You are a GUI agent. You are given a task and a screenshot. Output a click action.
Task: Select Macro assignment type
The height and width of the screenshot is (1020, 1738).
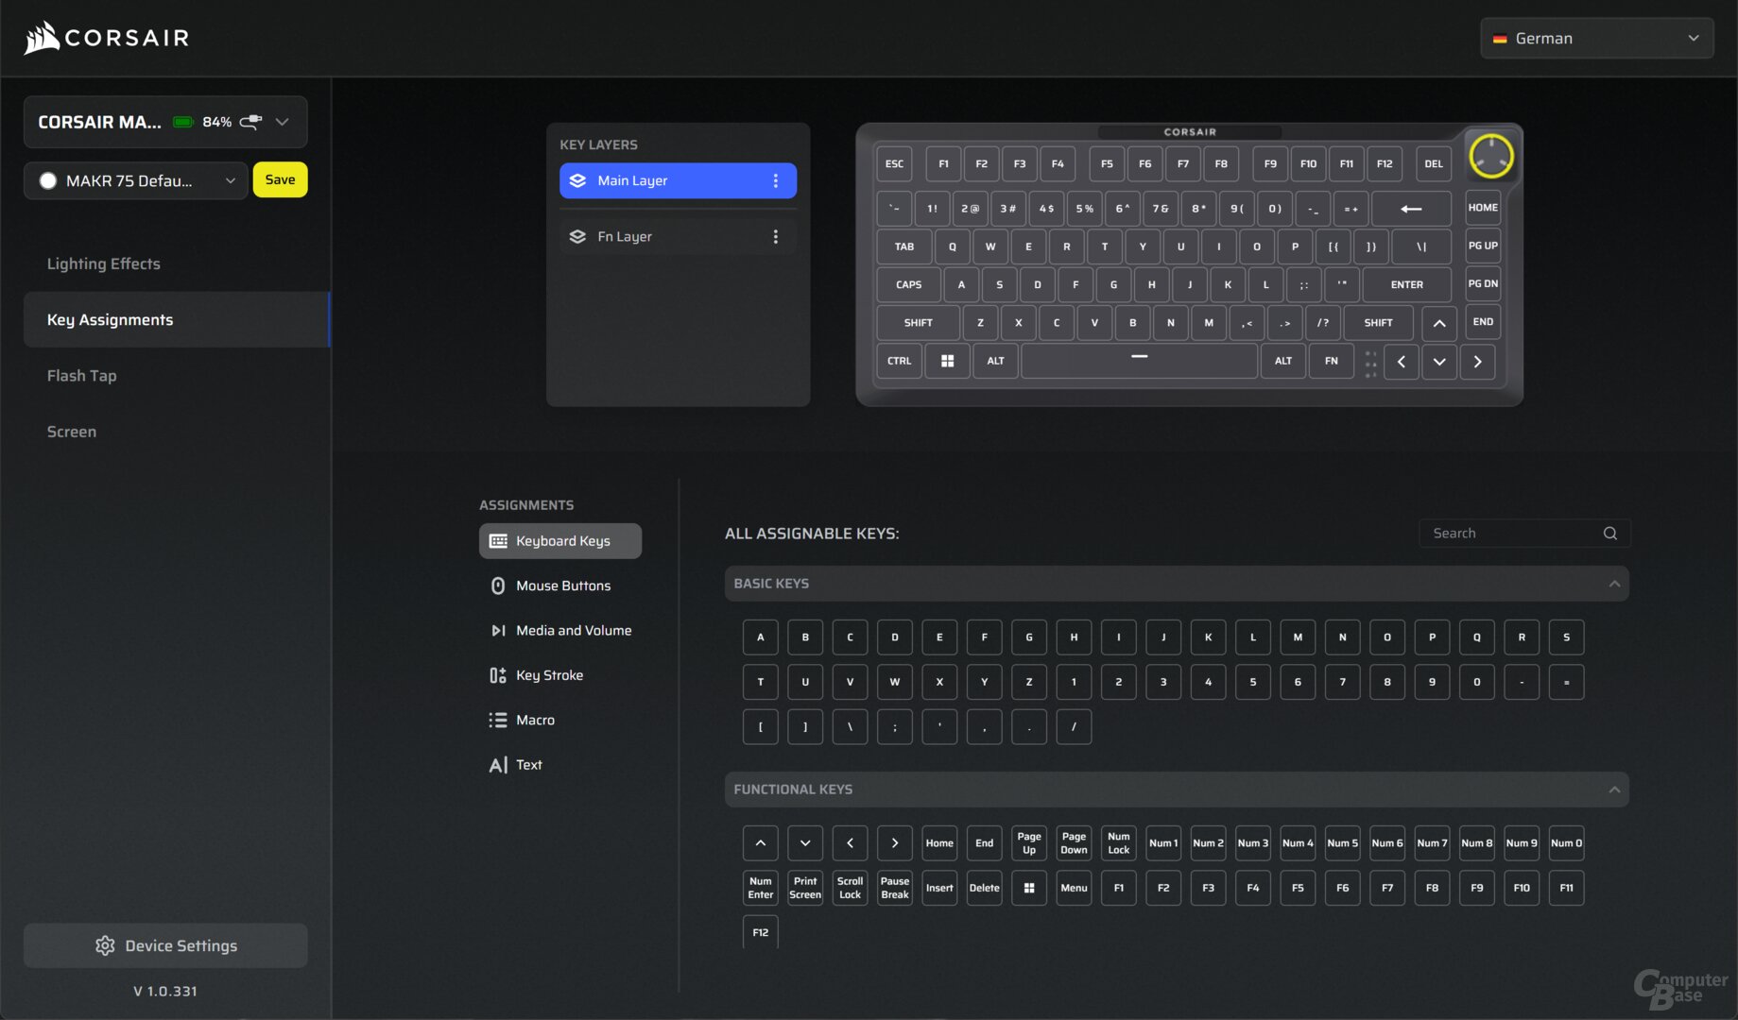pyautogui.click(x=560, y=720)
